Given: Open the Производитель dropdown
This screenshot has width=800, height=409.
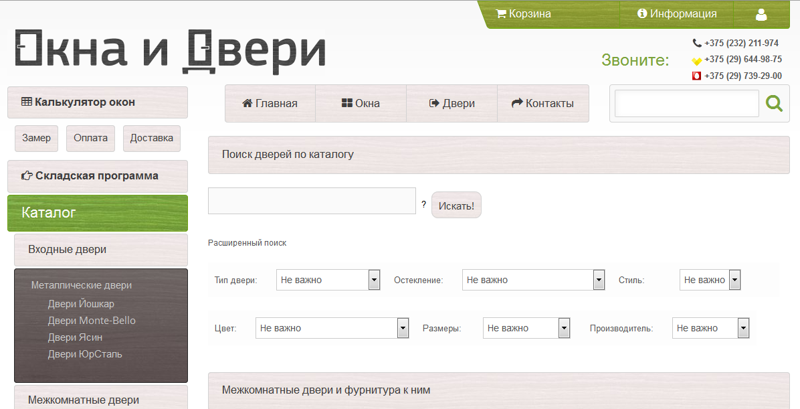Looking at the screenshot, I should pyautogui.click(x=711, y=328).
